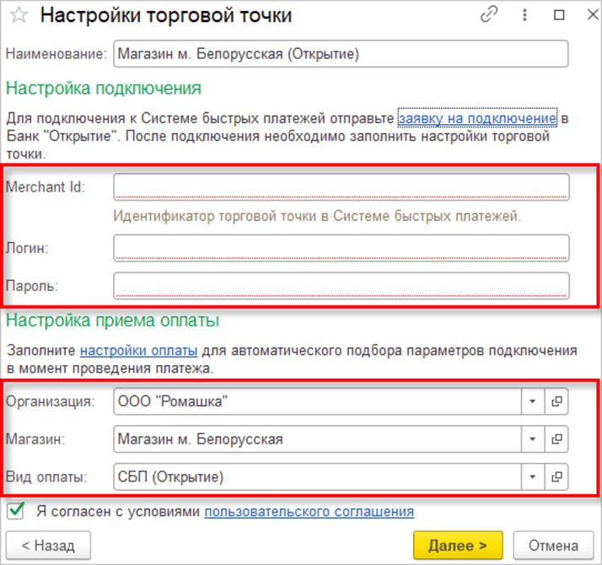Focus the Merchant Id input field
This screenshot has width=602, height=565.
(x=341, y=186)
